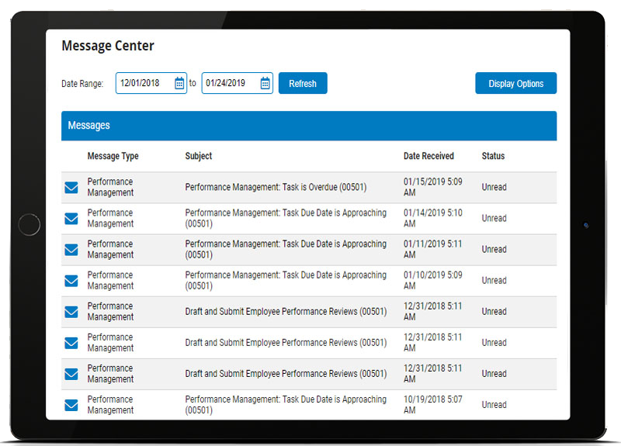This screenshot has width=621, height=446.
Task: Click Unread status of 01/14/2019 message
Action: (494, 219)
